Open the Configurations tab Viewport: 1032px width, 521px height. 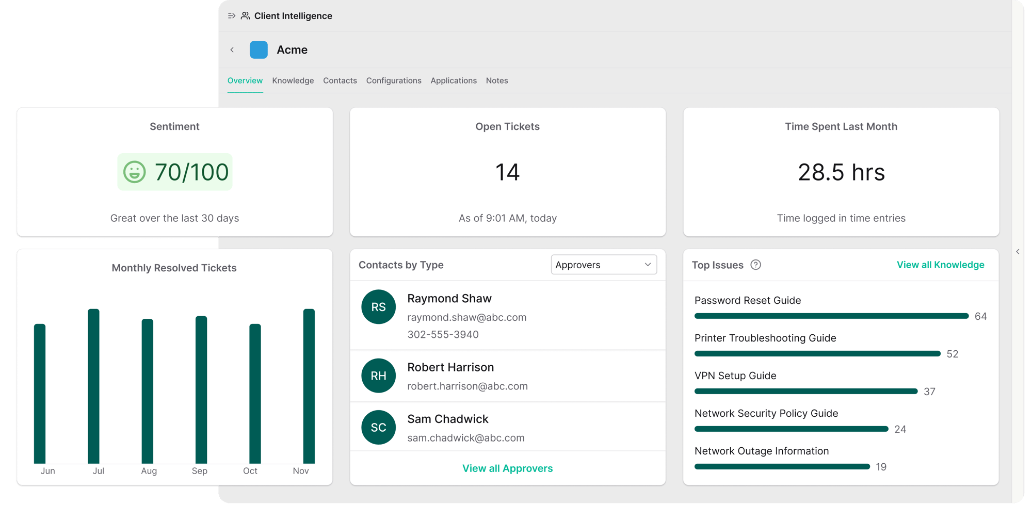coord(393,80)
